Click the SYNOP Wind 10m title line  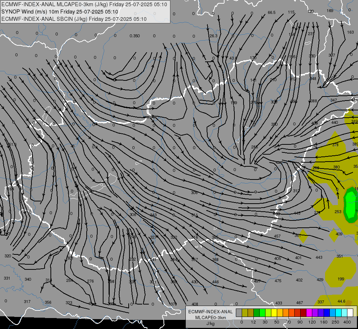(x=60, y=12)
